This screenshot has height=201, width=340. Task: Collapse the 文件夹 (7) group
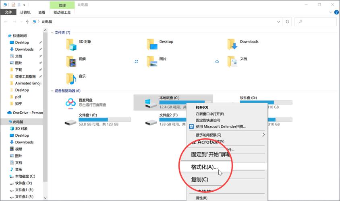[x=52, y=33]
